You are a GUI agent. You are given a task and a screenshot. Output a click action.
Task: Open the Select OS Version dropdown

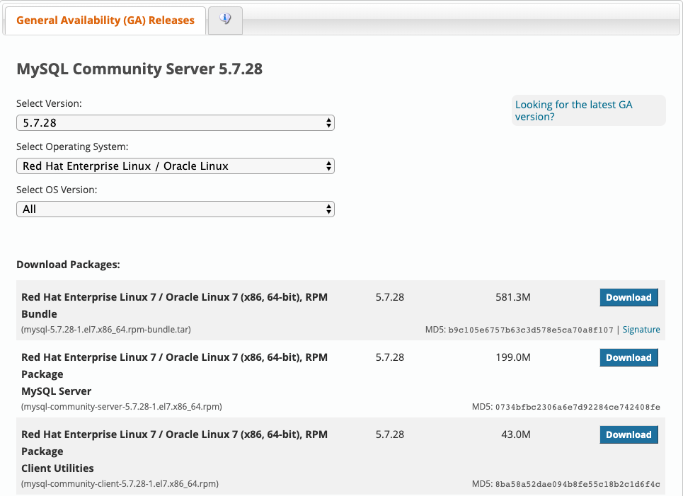[x=175, y=209]
